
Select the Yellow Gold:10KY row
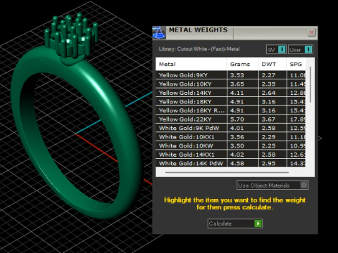[230, 84]
